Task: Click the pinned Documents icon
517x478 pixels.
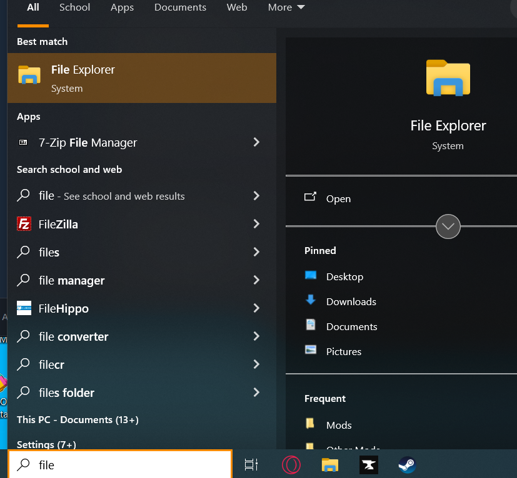Action: (311, 325)
